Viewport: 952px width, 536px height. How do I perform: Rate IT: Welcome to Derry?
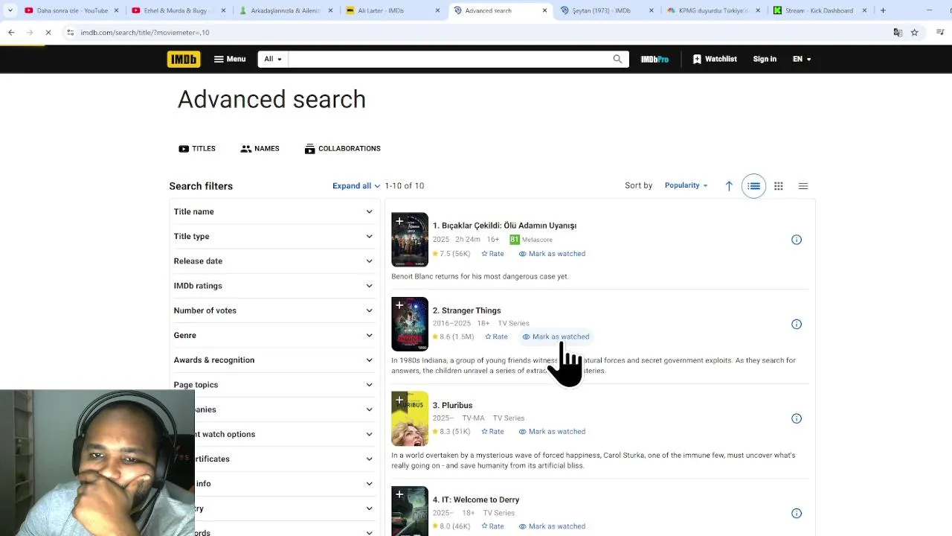coord(492,526)
